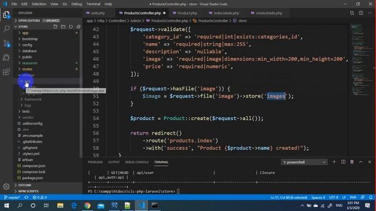Show the PROBLEMS panel tab
The width and height of the screenshot is (376, 211).
pyautogui.click(x=95, y=162)
